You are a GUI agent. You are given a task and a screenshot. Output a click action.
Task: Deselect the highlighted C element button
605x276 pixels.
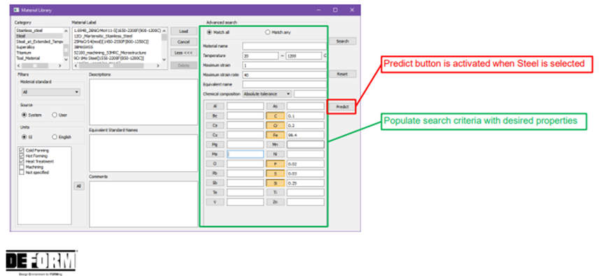coord(275,116)
